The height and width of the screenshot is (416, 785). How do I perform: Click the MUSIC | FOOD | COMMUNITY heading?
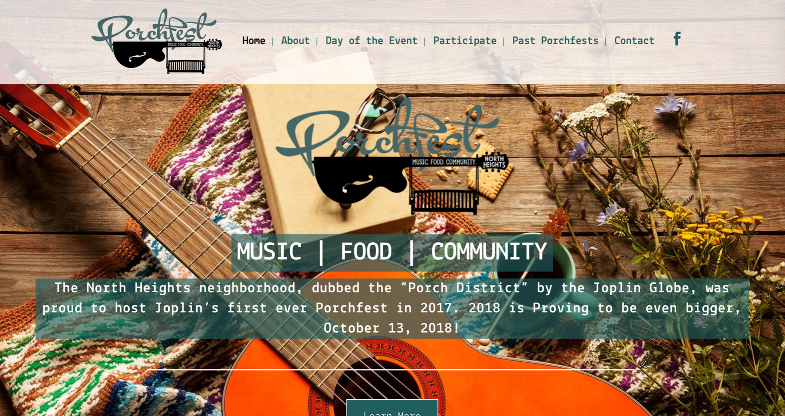click(392, 252)
